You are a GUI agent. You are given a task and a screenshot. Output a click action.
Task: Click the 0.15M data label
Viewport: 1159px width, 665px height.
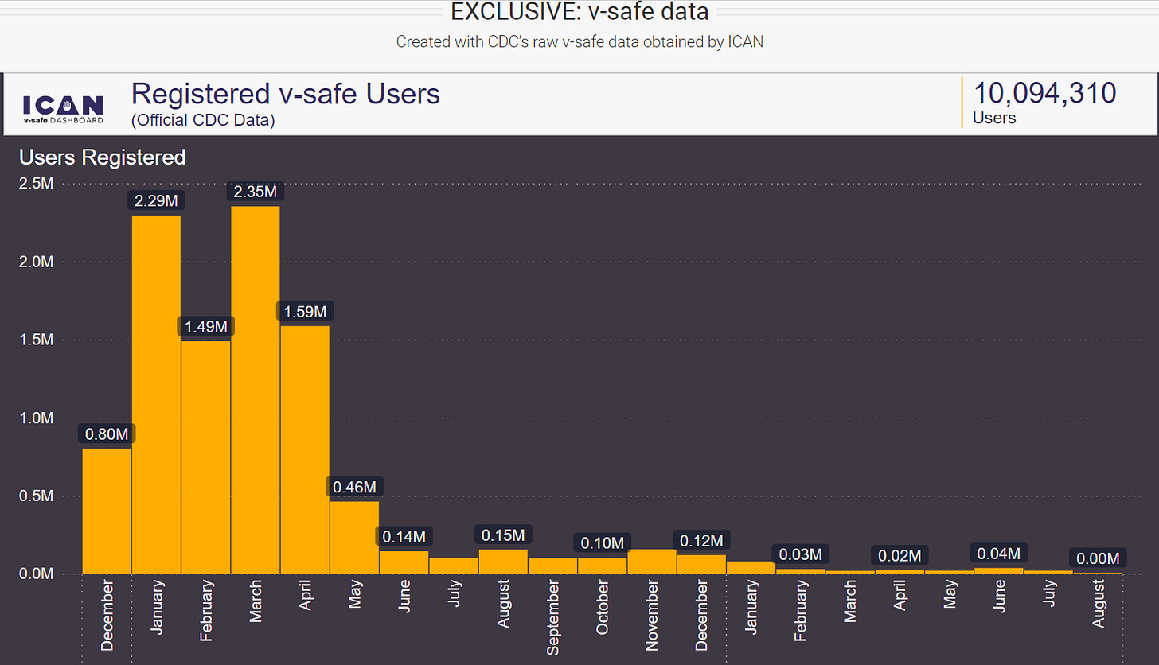coord(503,535)
